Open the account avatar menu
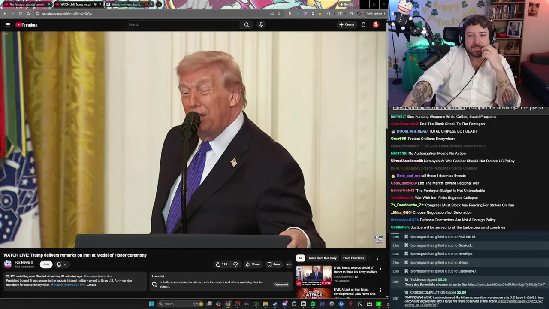Viewport: 549px width, 309px height. [376, 24]
